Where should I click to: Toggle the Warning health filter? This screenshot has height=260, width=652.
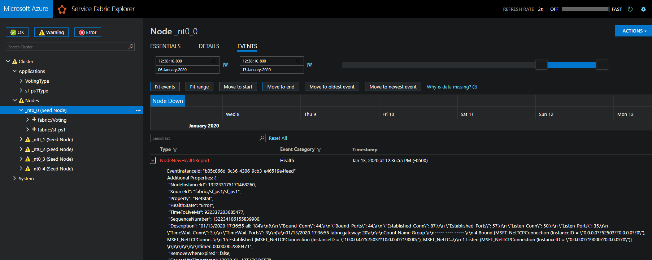click(x=52, y=32)
